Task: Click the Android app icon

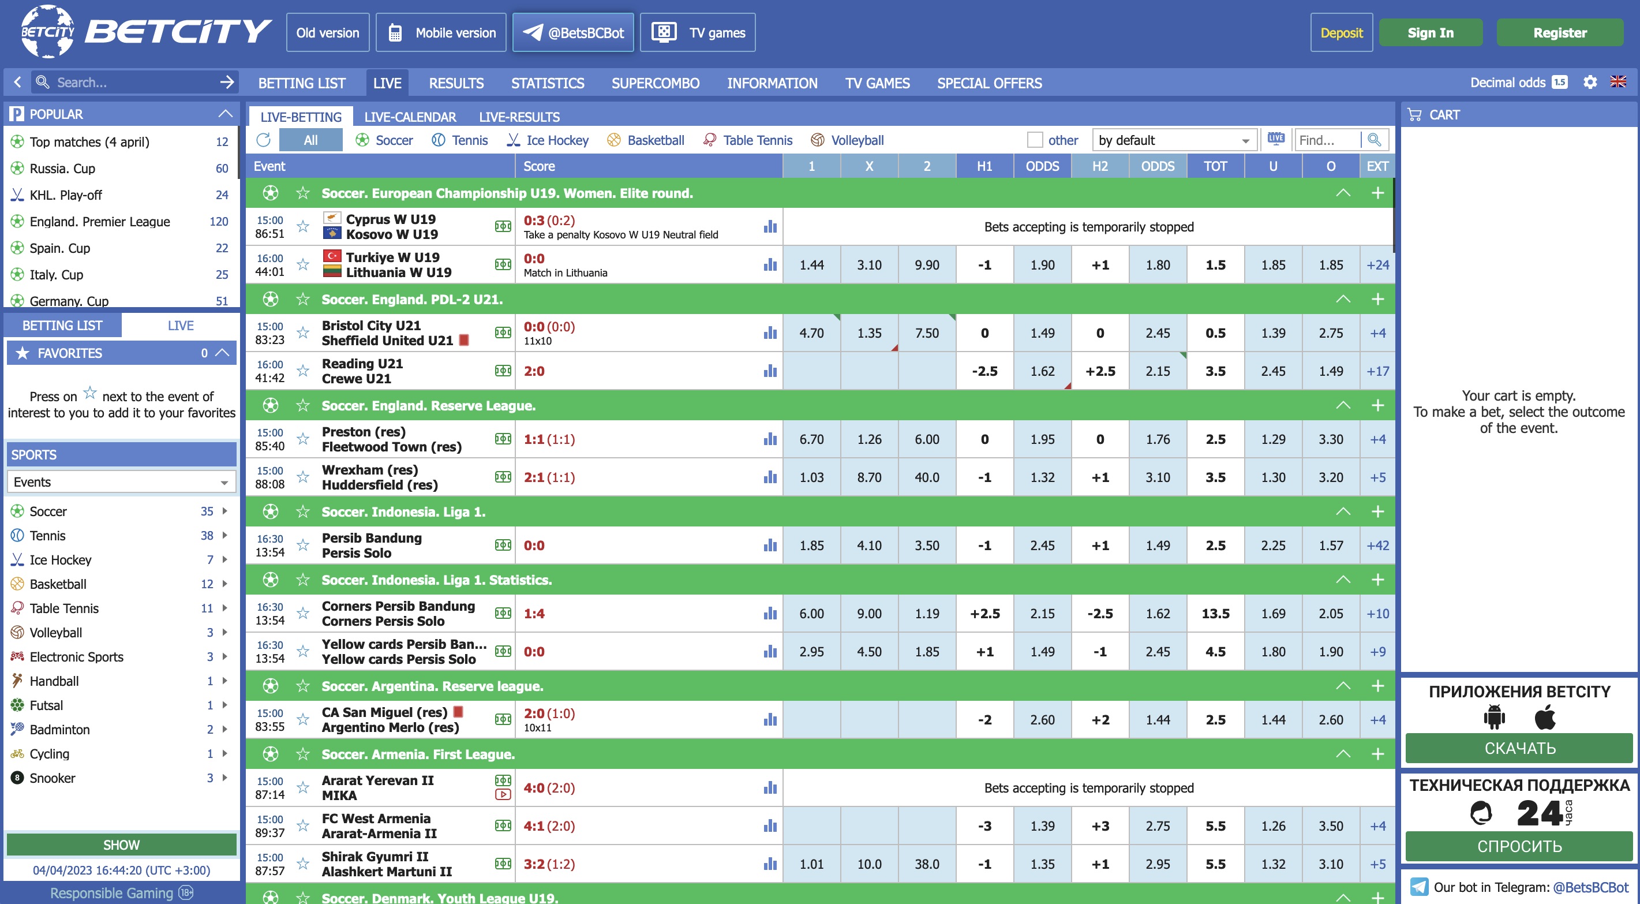Action: pyautogui.click(x=1493, y=718)
